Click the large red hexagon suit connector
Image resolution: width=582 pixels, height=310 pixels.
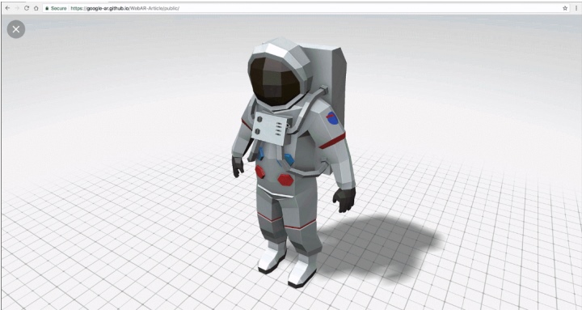tap(285, 180)
